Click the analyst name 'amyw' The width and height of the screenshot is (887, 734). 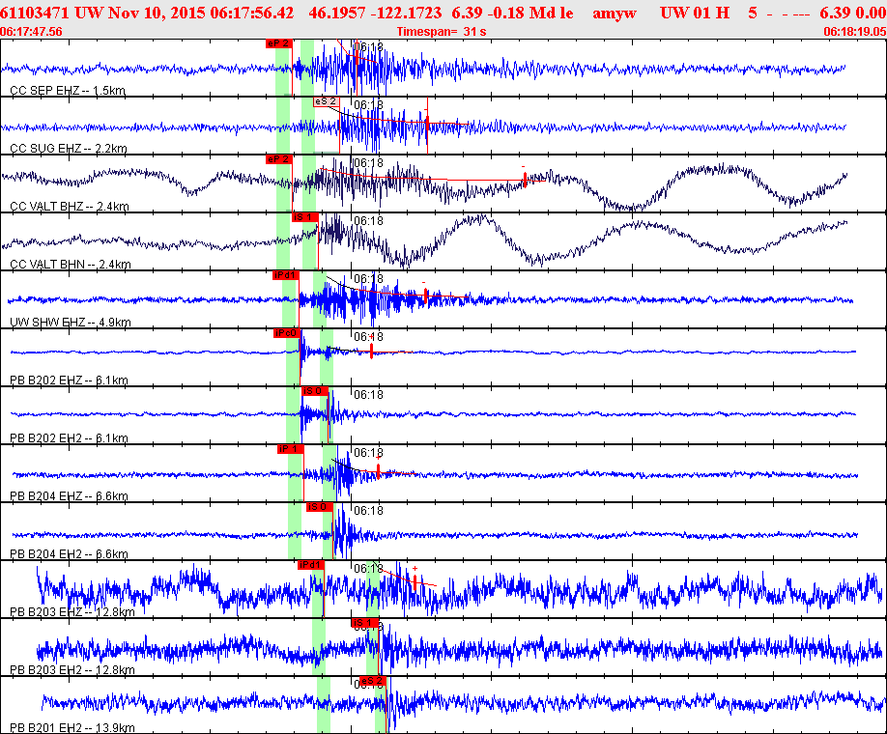(x=615, y=14)
